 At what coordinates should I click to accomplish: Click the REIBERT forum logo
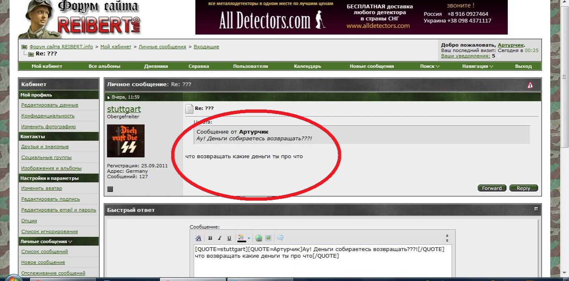79,19
